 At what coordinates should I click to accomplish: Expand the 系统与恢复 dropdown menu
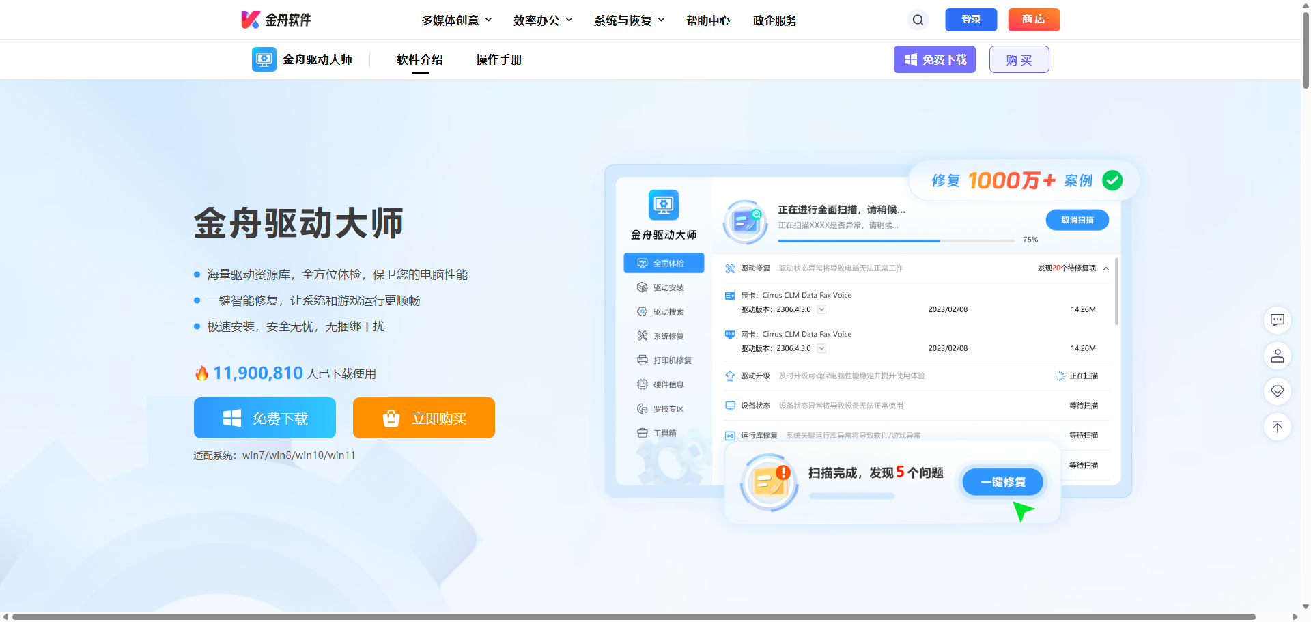[x=630, y=20]
